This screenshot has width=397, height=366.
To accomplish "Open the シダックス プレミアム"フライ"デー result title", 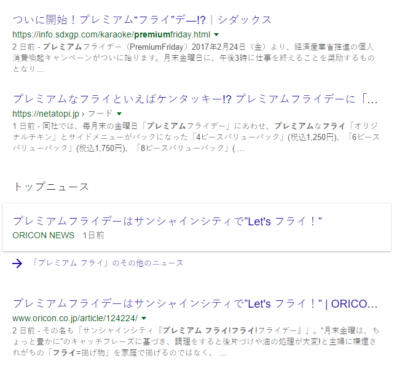I will (x=142, y=20).
